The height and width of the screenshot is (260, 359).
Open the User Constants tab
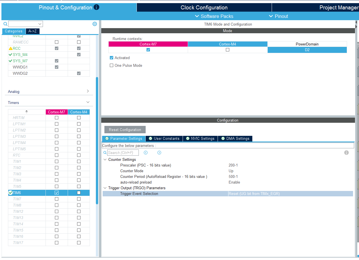pos(164,138)
